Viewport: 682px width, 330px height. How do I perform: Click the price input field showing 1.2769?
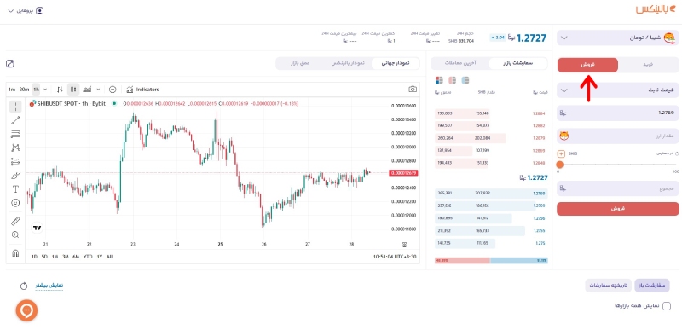[x=617, y=113]
